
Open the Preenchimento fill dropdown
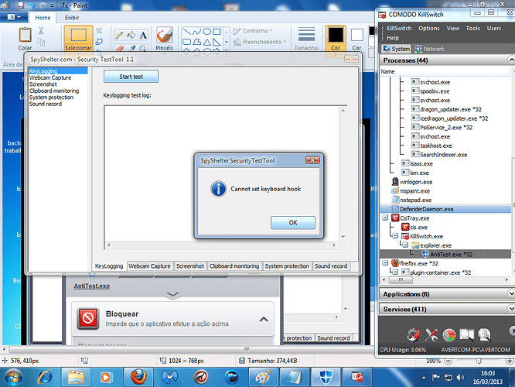260,42
